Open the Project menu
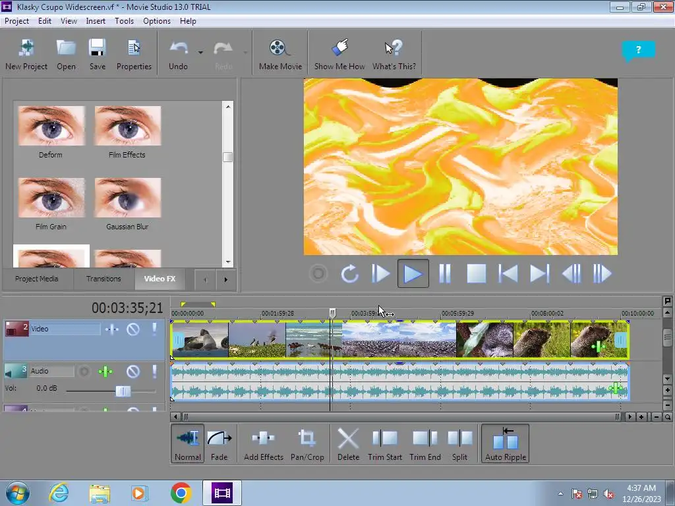The image size is (675, 506). [x=16, y=21]
